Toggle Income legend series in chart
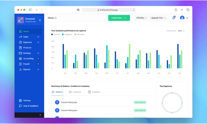 pos(55,34)
